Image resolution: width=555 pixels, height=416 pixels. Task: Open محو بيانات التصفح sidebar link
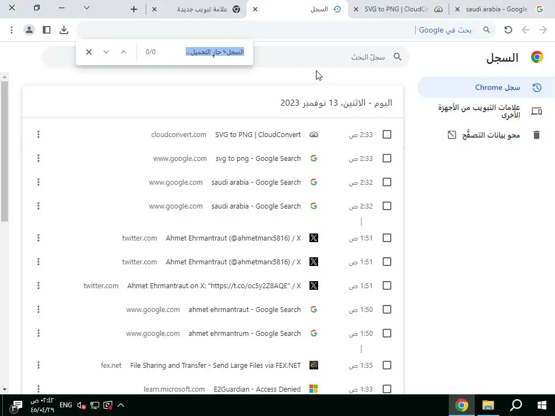(x=486, y=135)
